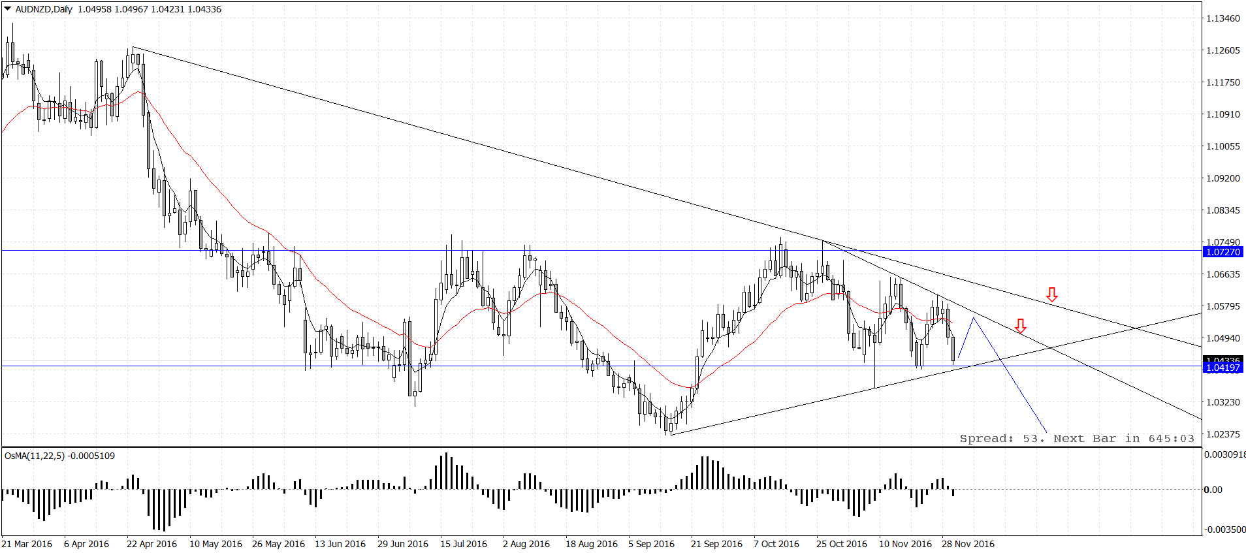Click the 1.10055 price axis label
This screenshot has width=1246, height=553.
coord(1223,146)
